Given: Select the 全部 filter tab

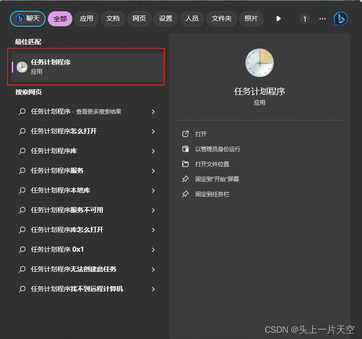Looking at the screenshot, I should tap(60, 18).
